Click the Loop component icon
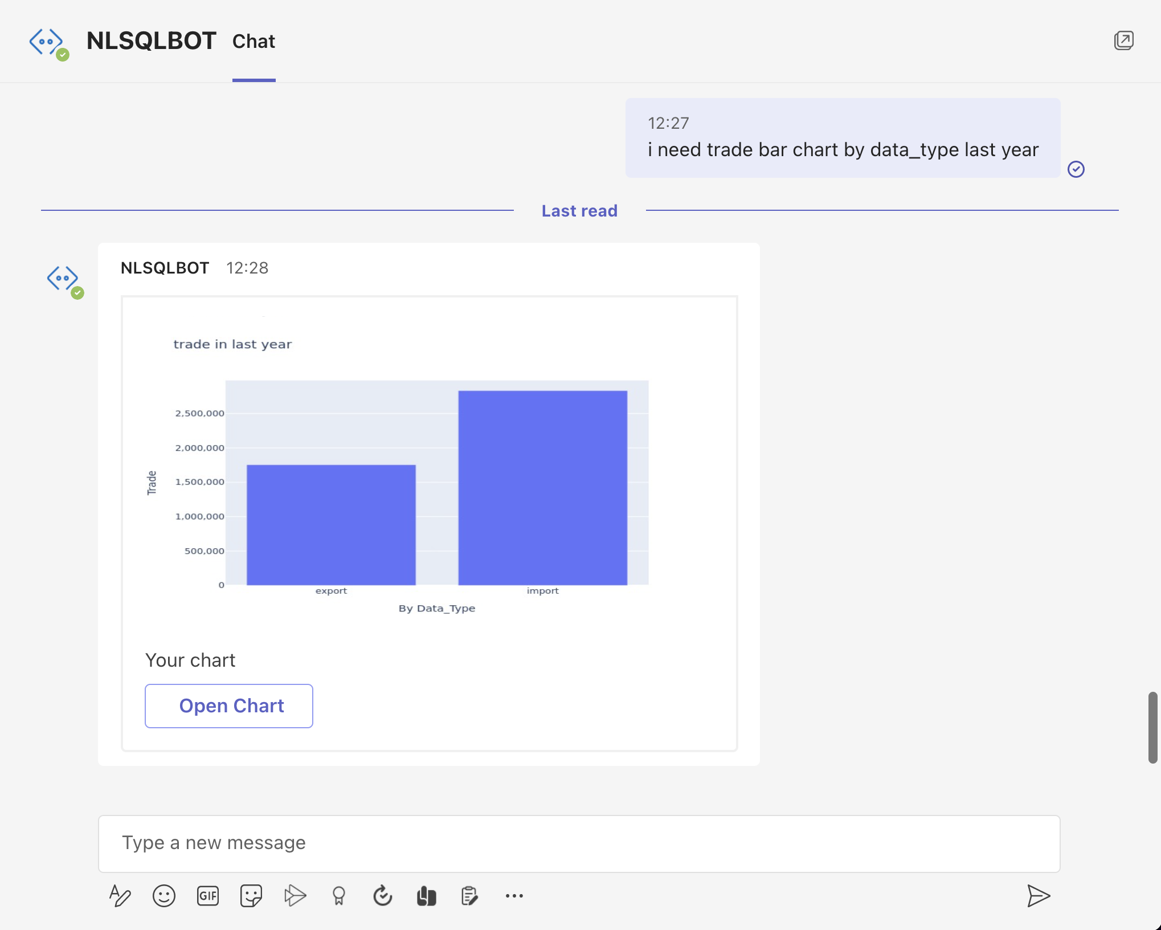This screenshot has height=930, width=1161. [383, 896]
